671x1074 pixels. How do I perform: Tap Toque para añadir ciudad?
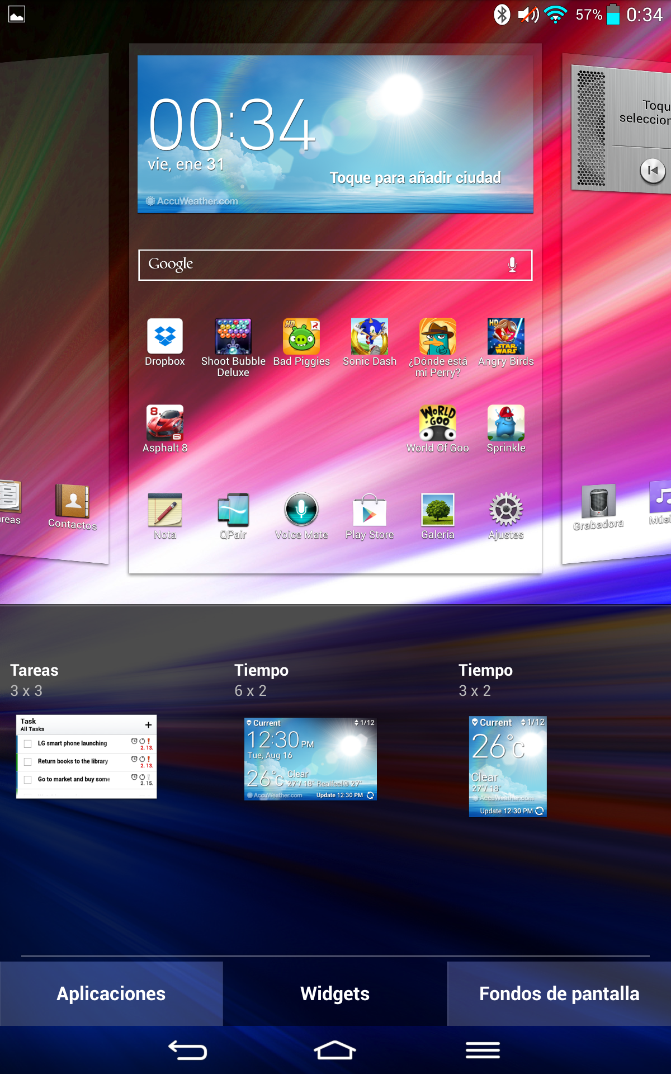click(415, 178)
